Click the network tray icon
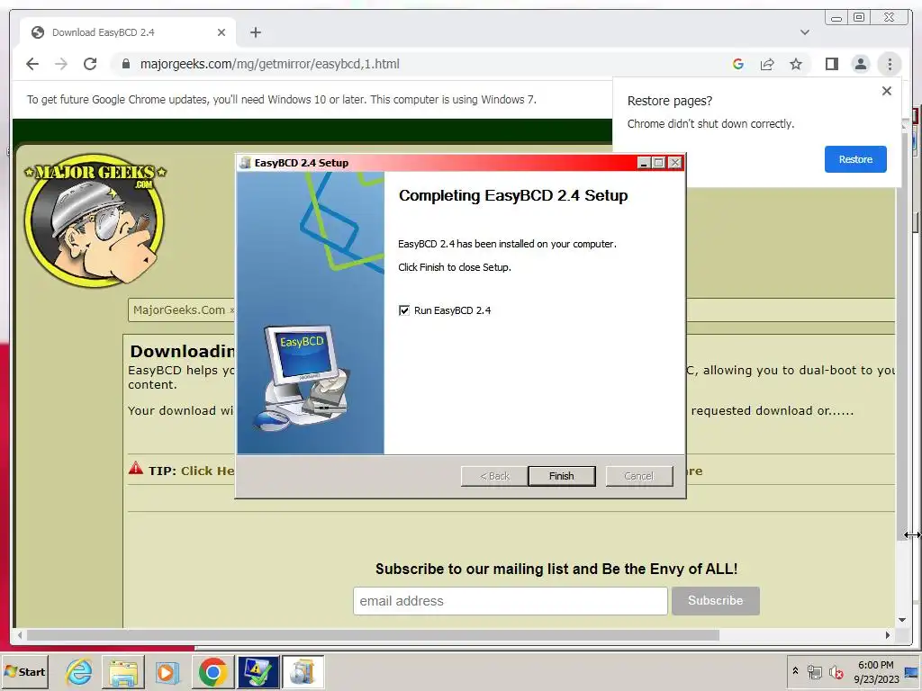This screenshot has width=922, height=691. (814, 671)
